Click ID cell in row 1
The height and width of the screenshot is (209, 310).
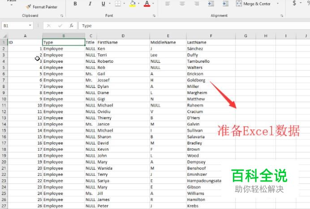(25, 42)
